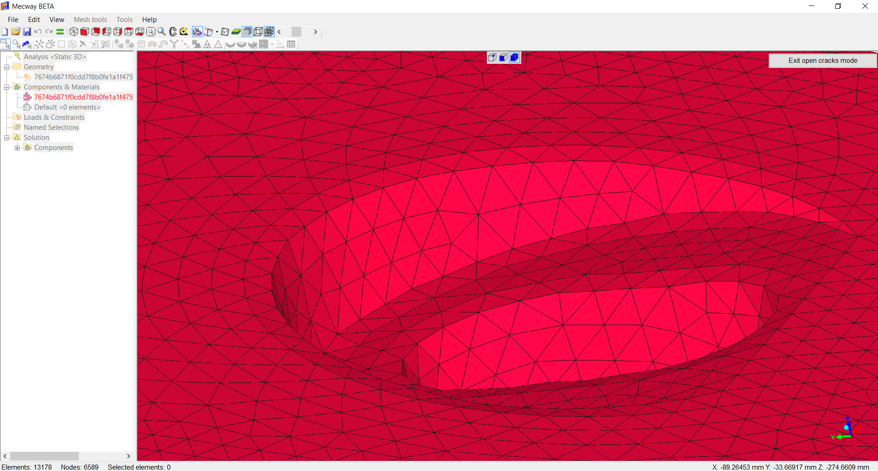Click the back-face red cube view icon
The height and width of the screenshot is (471, 878).
tap(95, 32)
